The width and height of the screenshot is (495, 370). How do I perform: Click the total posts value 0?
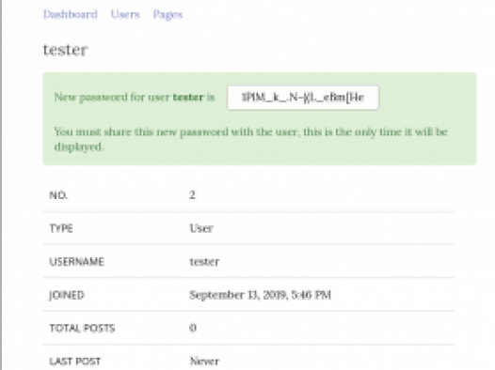193,328
